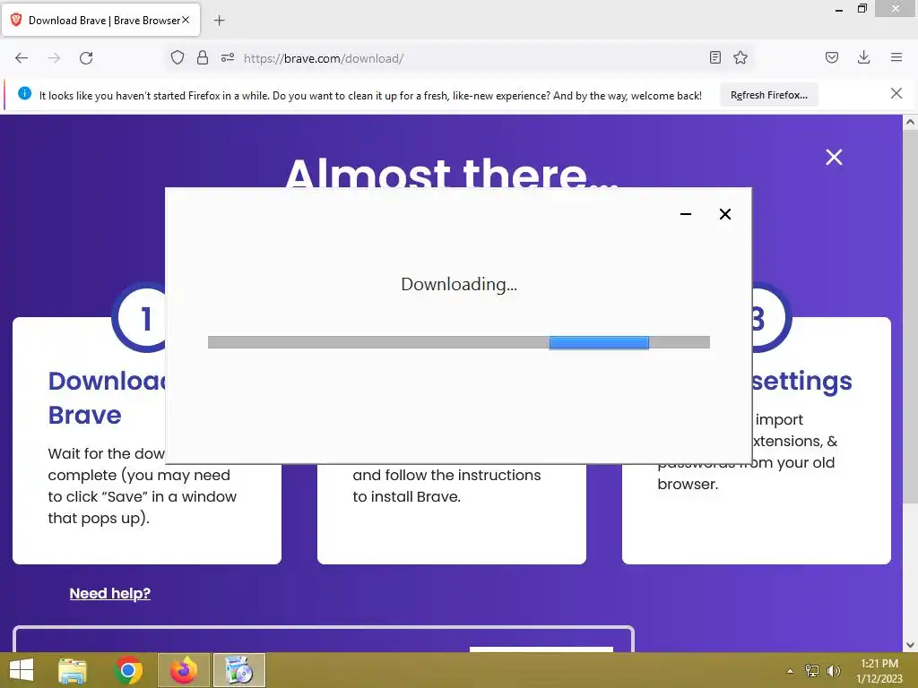Click the 'to install Brave.' text
Screen dimensions: 918x688
click(x=406, y=496)
